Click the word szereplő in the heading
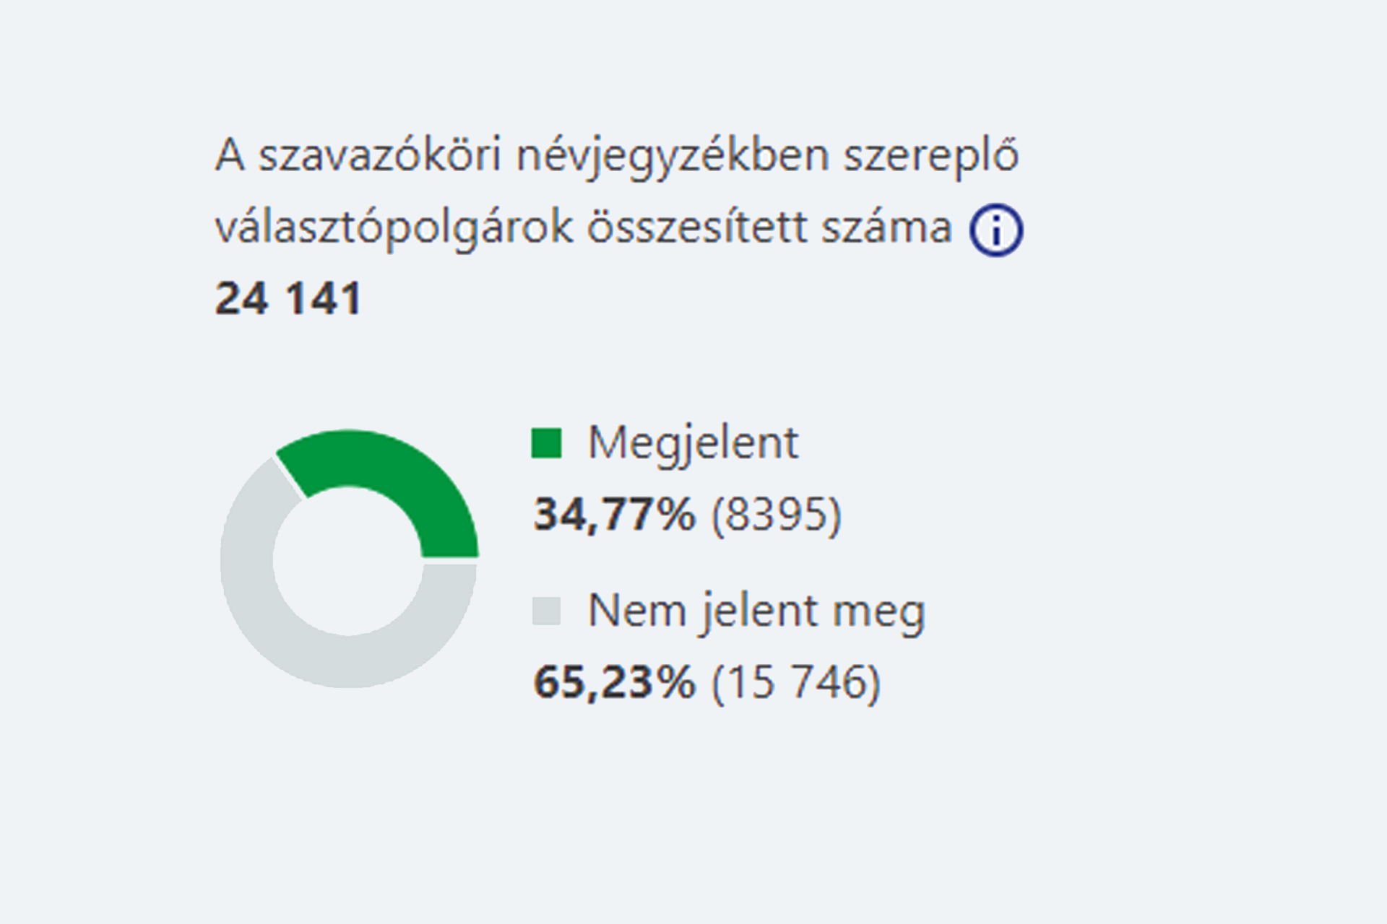This screenshot has width=1387, height=924. coord(931,156)
